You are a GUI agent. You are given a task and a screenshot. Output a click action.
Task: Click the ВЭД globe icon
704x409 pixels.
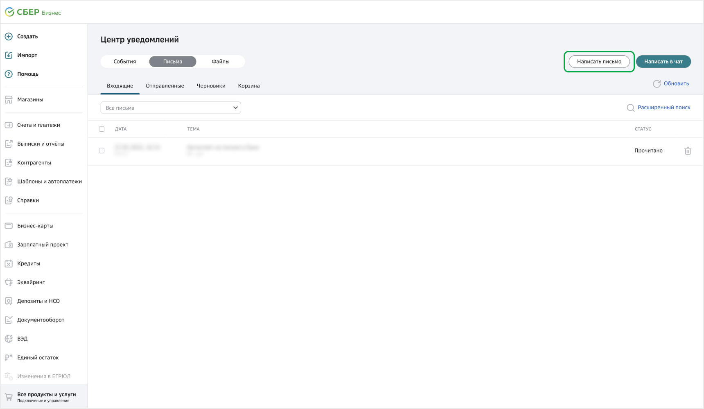point(9,339)
